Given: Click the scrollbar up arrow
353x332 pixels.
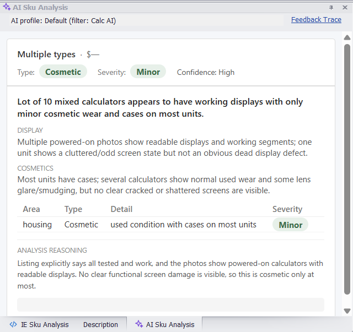Looking at the screenshot, I should click(x=347, y=37).
